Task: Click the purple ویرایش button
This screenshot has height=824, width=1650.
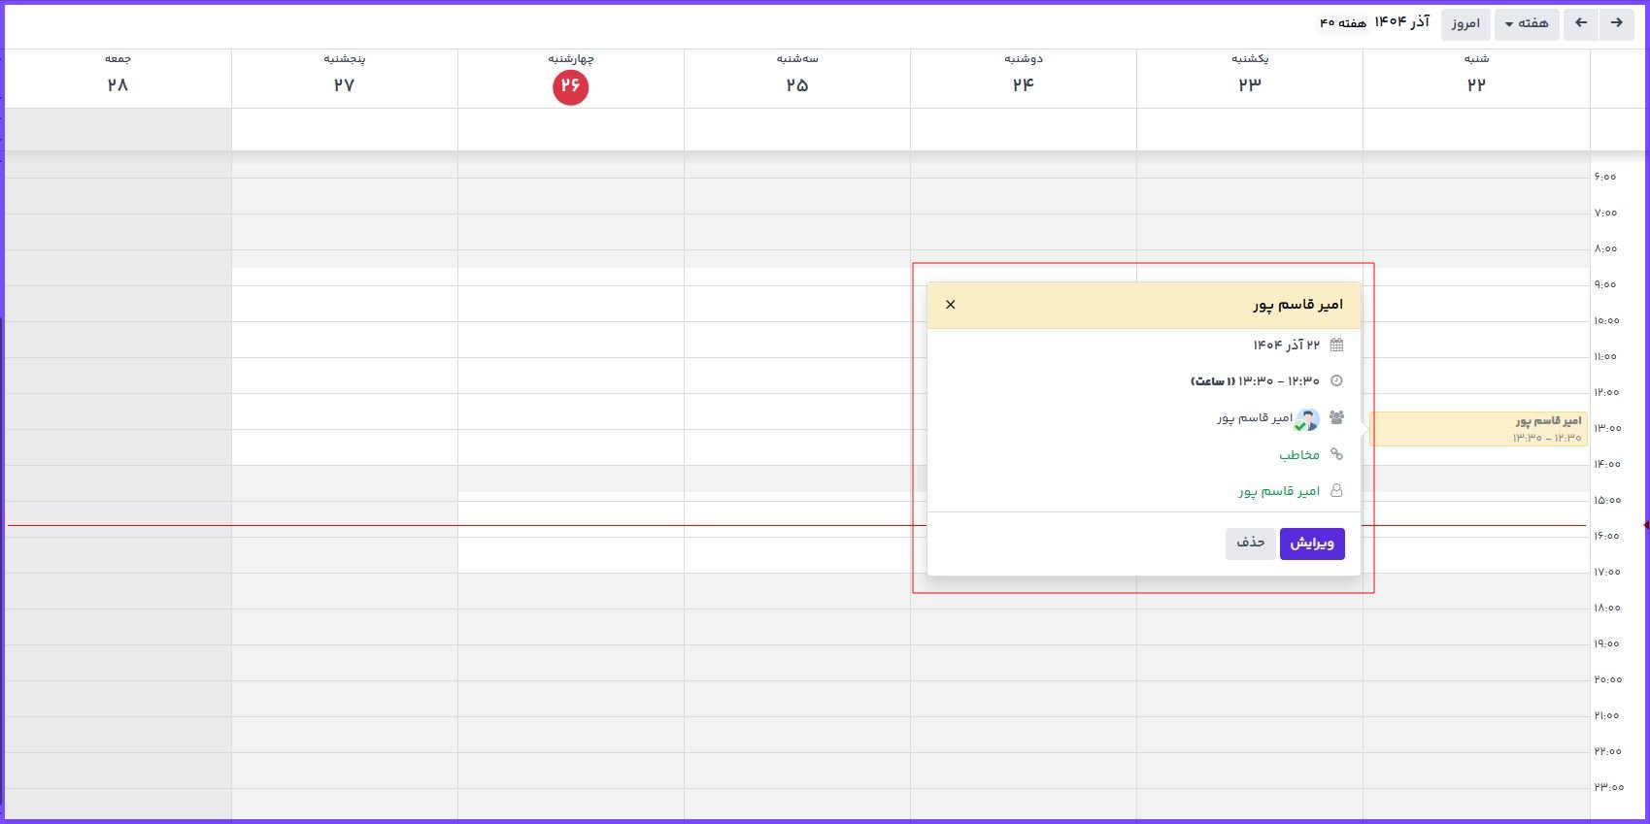Action: (1311, 544)
